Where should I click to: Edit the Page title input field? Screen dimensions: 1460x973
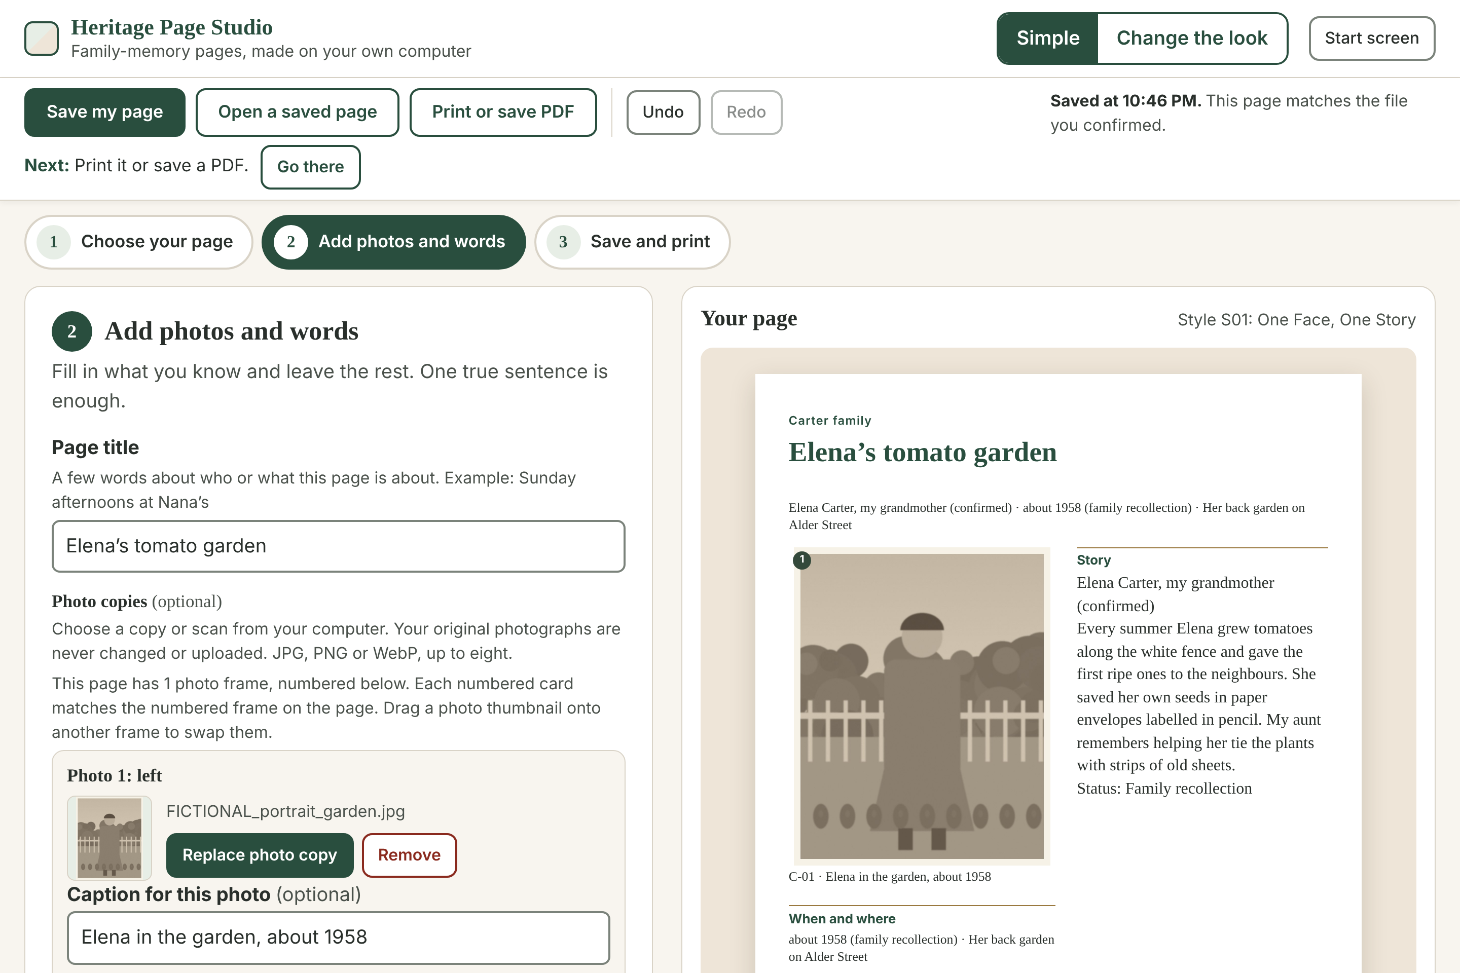click(x=338, y=546)
